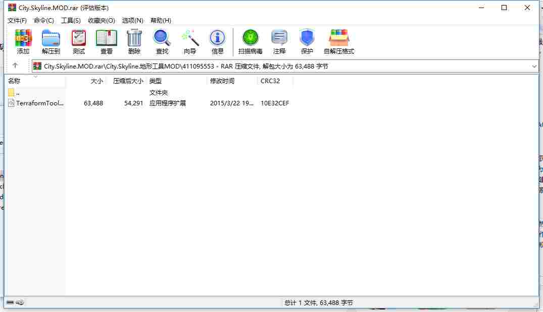
Task: Open the 注释 (Comment) icon
Action: click(279, 38)
